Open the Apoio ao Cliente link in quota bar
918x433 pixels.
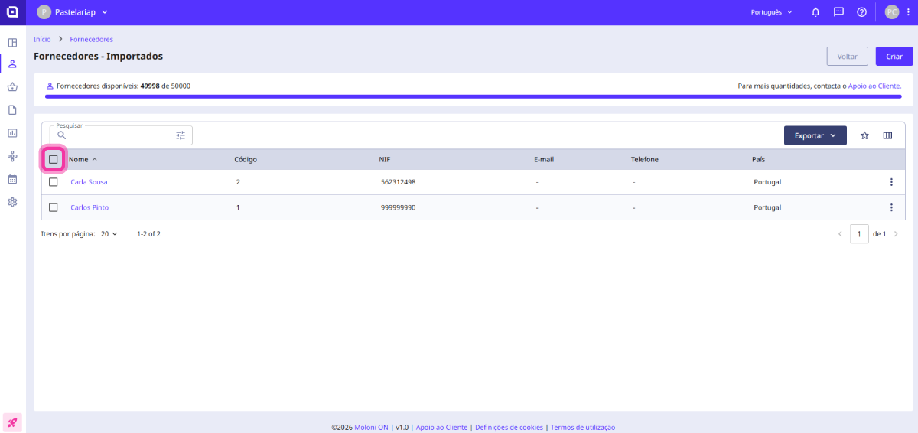(874, 86)
